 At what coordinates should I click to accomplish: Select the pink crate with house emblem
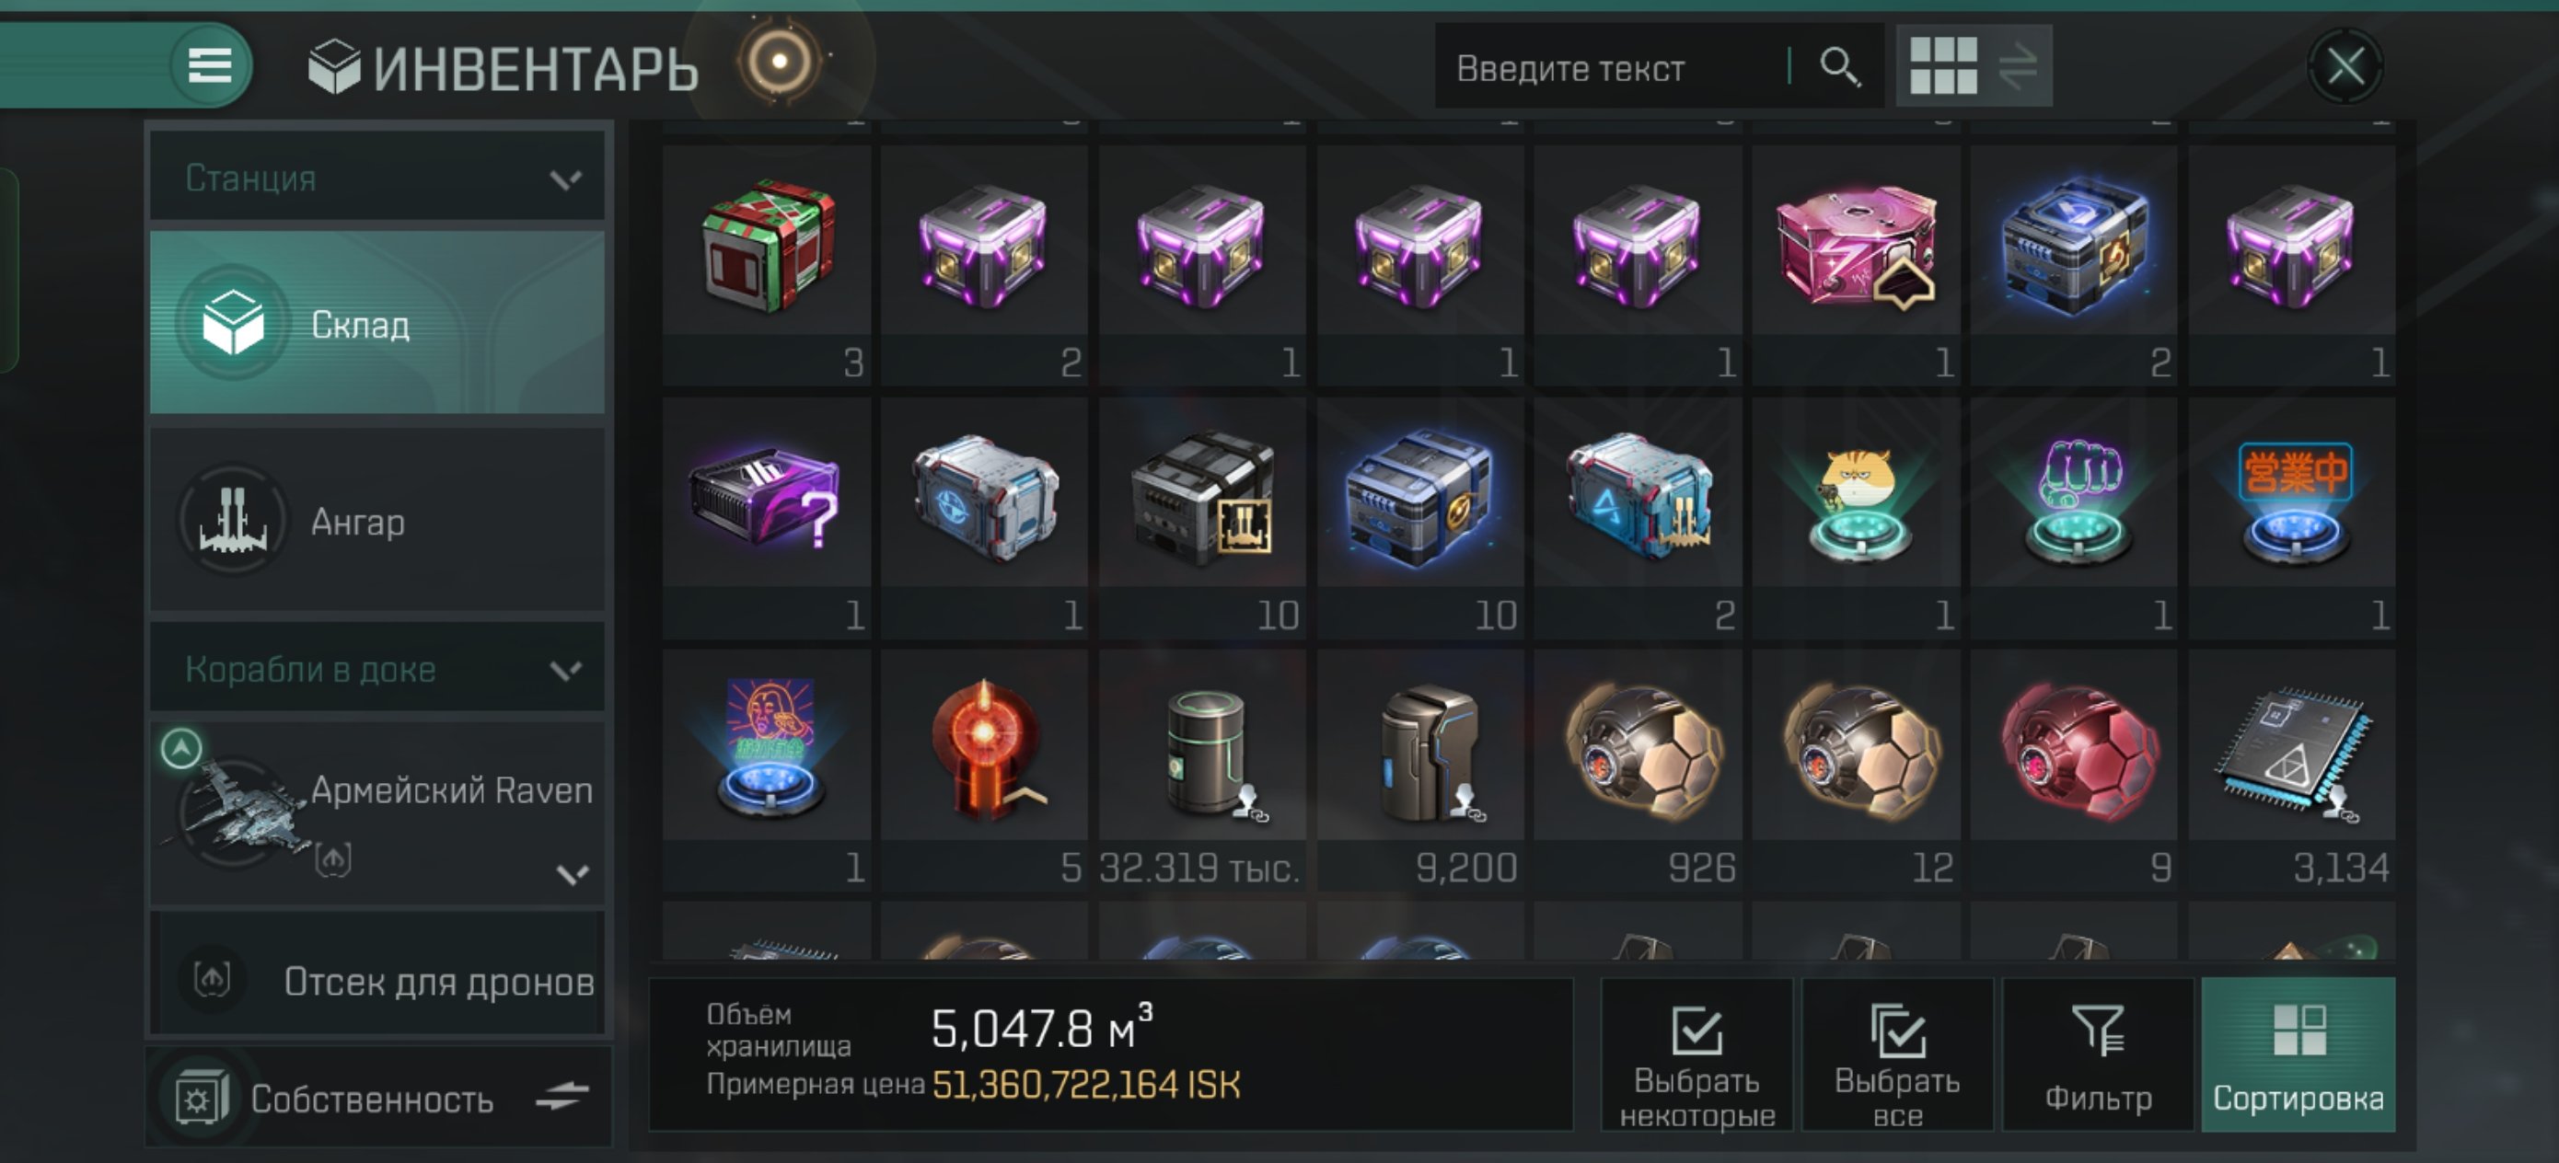click(x=1857, y=265)
